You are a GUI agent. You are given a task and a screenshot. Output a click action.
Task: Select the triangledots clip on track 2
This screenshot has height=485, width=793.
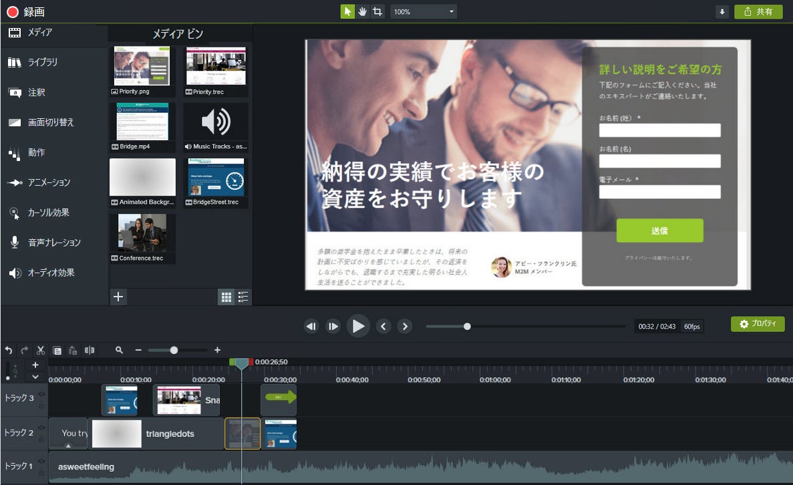tap(156, 434)
